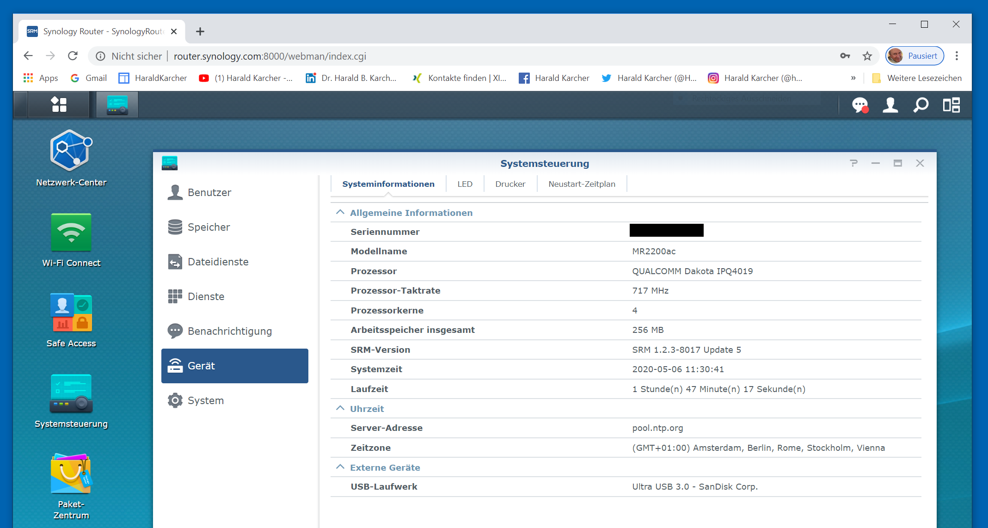Click the user options person icon
Image resolution: width=988 pixels, height=528 pixels.
click(890, 105)
